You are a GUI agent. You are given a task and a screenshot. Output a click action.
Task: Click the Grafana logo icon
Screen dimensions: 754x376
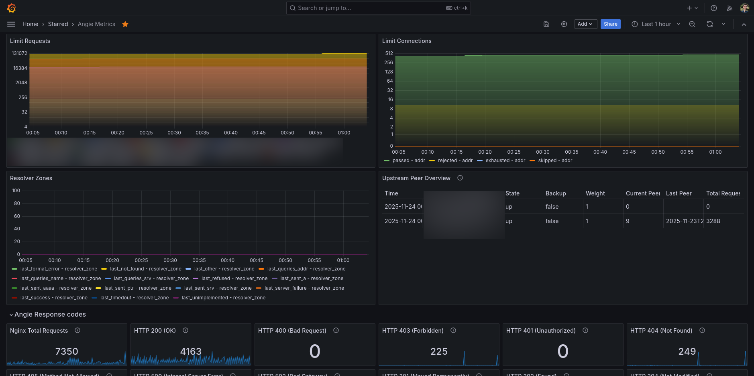[11, 8]
